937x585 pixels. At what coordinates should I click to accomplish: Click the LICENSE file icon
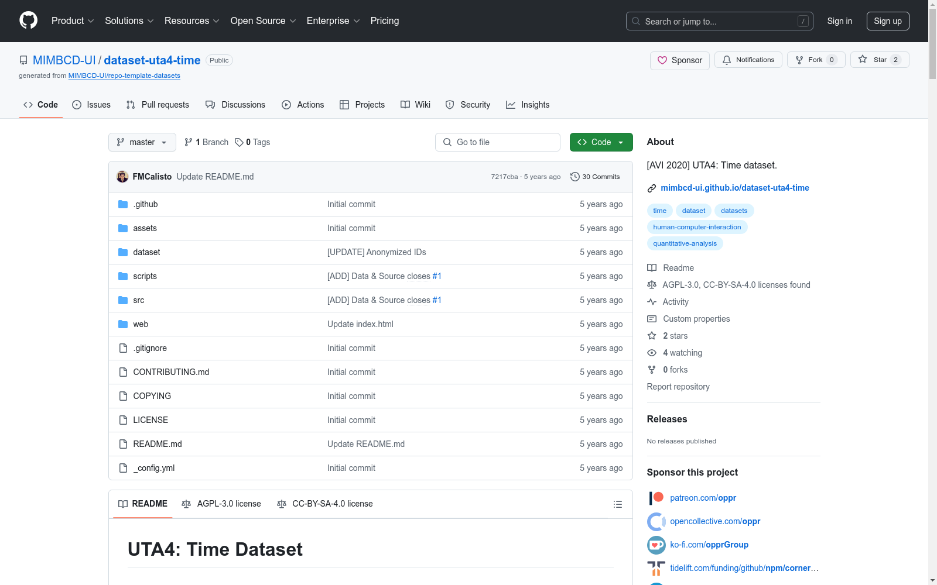coord(123,420)
